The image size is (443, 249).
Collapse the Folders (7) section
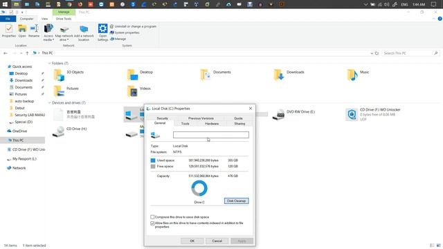49,63
